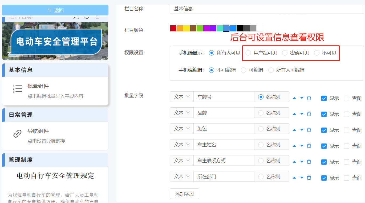The image size is (365, 203).
Task: Click the 栏目名称 input field
Action: (x=266, y=9)
